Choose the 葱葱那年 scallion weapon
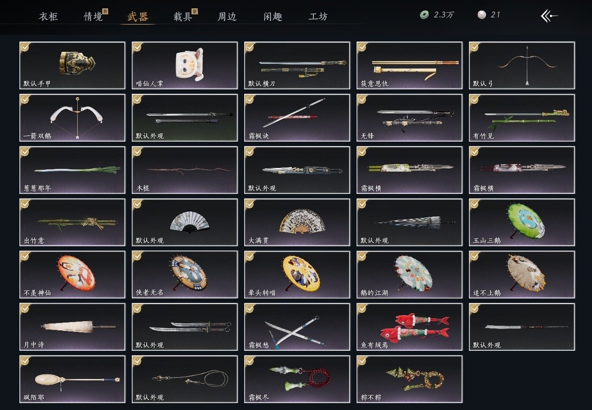 click(x=72, y=170)
